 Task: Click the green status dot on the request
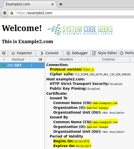point(4,65)
